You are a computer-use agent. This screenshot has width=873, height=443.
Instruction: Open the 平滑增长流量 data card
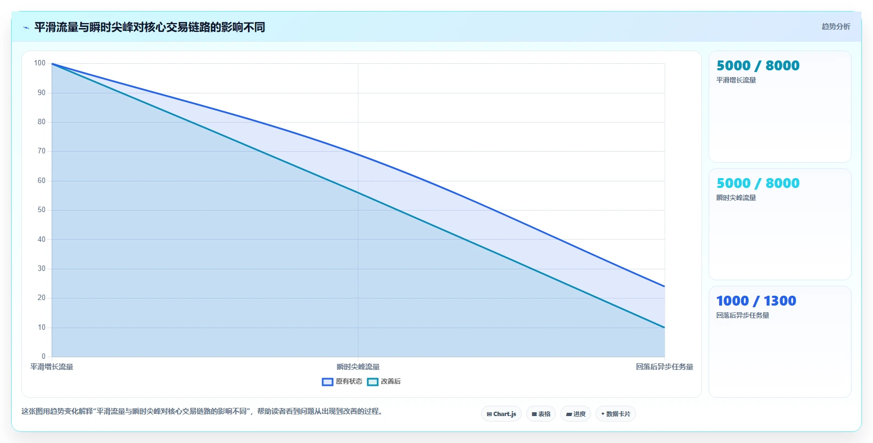pos(780,107)
